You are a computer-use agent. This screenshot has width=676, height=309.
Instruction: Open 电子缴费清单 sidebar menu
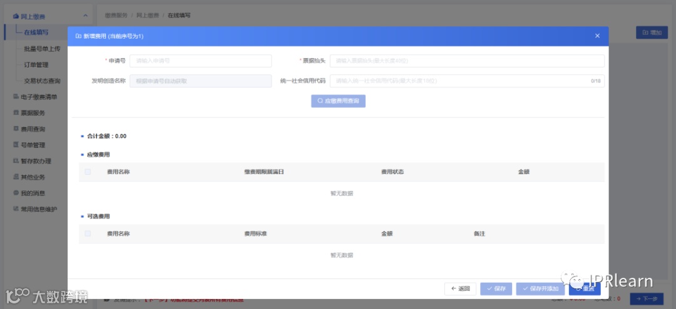tap(39, 97)
